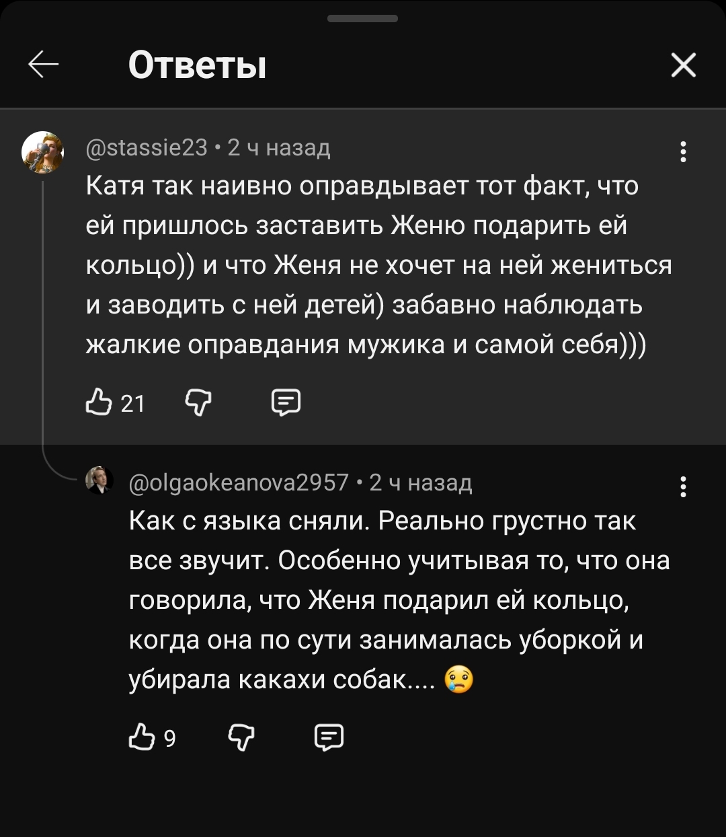
Task: Select the Ответы header title
Action: tap(197, 65)
